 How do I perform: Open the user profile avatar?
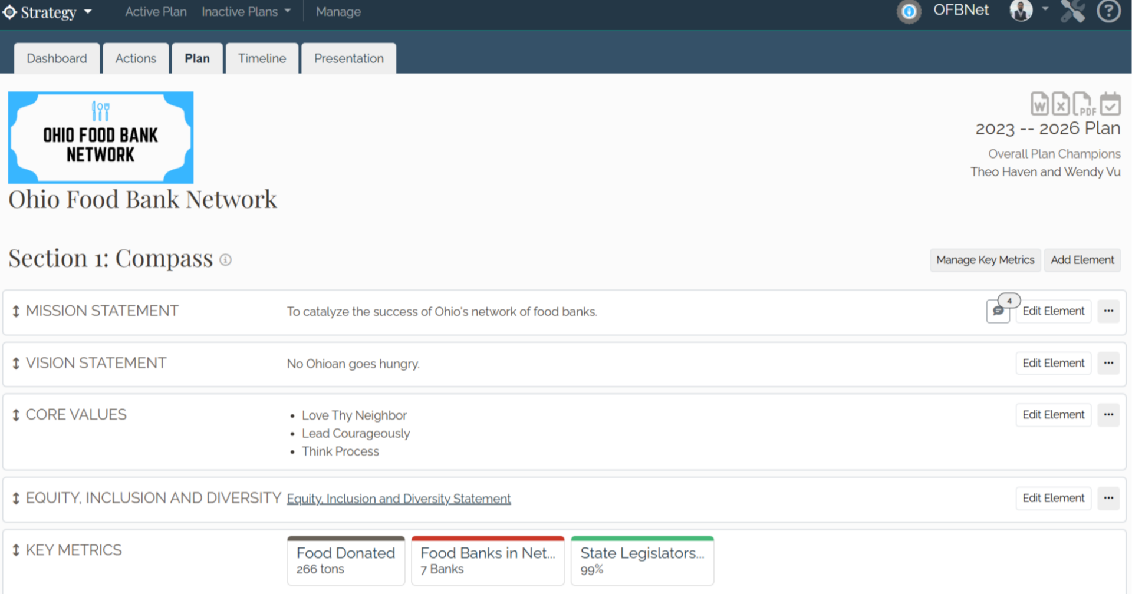1021,10
